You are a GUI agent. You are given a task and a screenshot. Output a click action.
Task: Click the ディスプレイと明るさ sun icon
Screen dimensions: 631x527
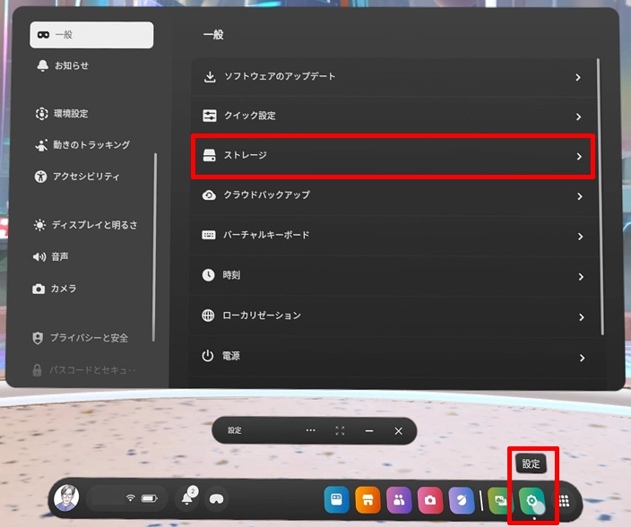39,225
